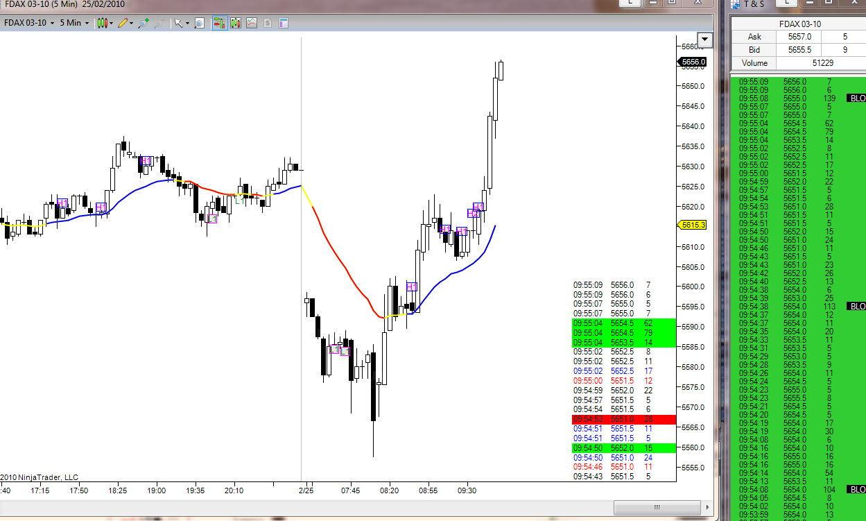
Task: Open the indicators line chart icon
Action: 252,23
